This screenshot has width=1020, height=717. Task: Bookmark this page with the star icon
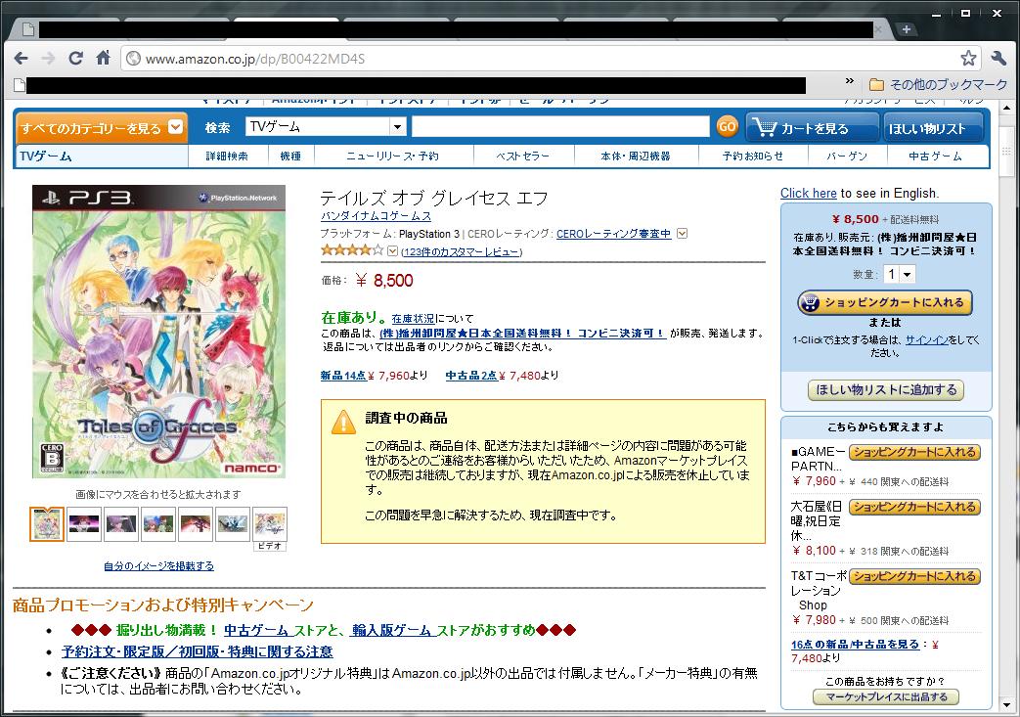click(x=968, y=59)
